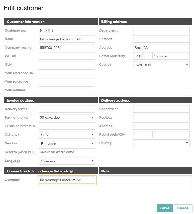Cancel editing the customer

(183, 208)
